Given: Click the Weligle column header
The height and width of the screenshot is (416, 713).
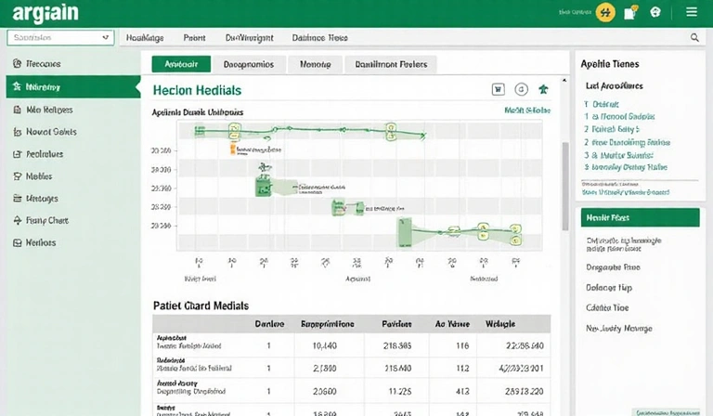Looking at the screenshot, I should pyautogui.click(x=500, y=324).
